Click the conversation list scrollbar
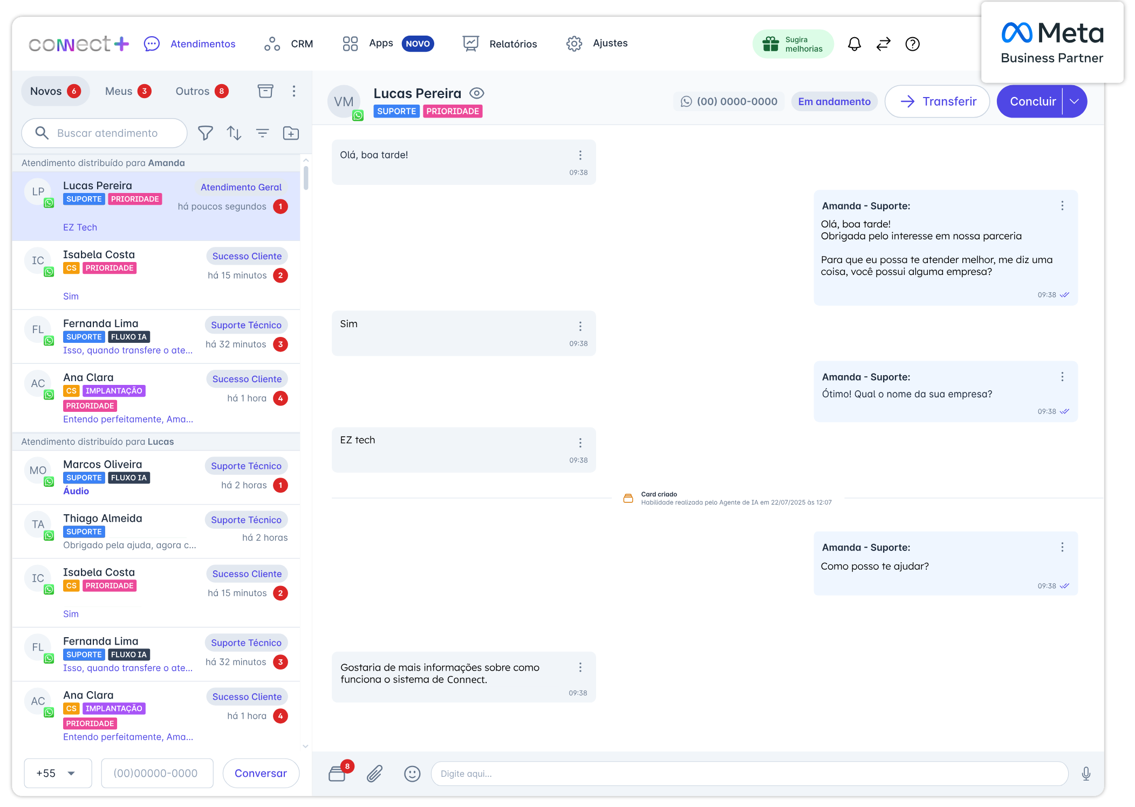 306,178
